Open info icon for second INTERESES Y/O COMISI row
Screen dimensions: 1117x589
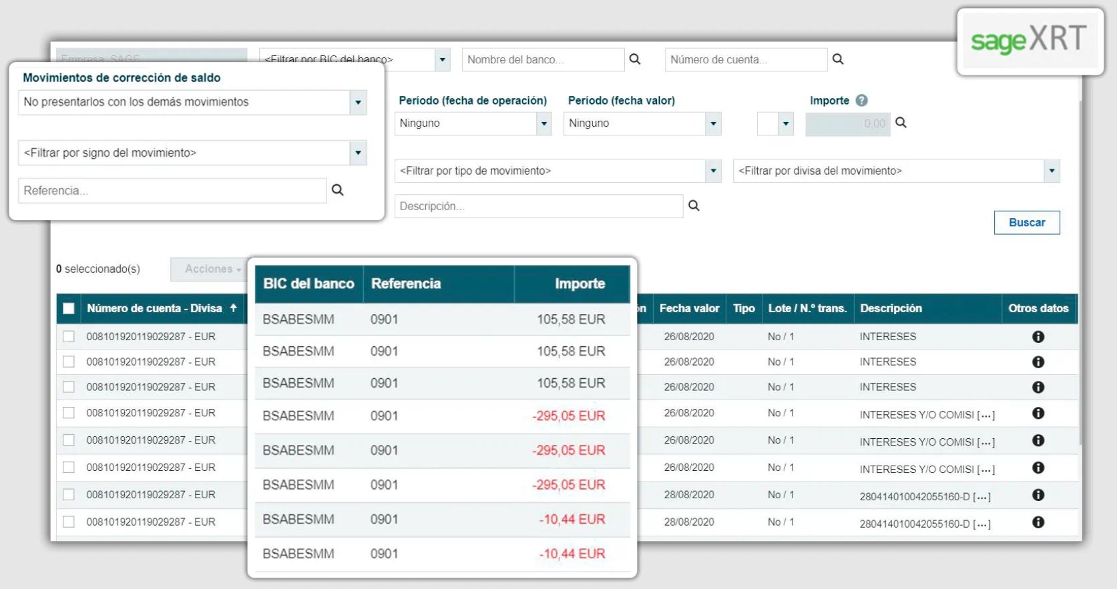1038,441
